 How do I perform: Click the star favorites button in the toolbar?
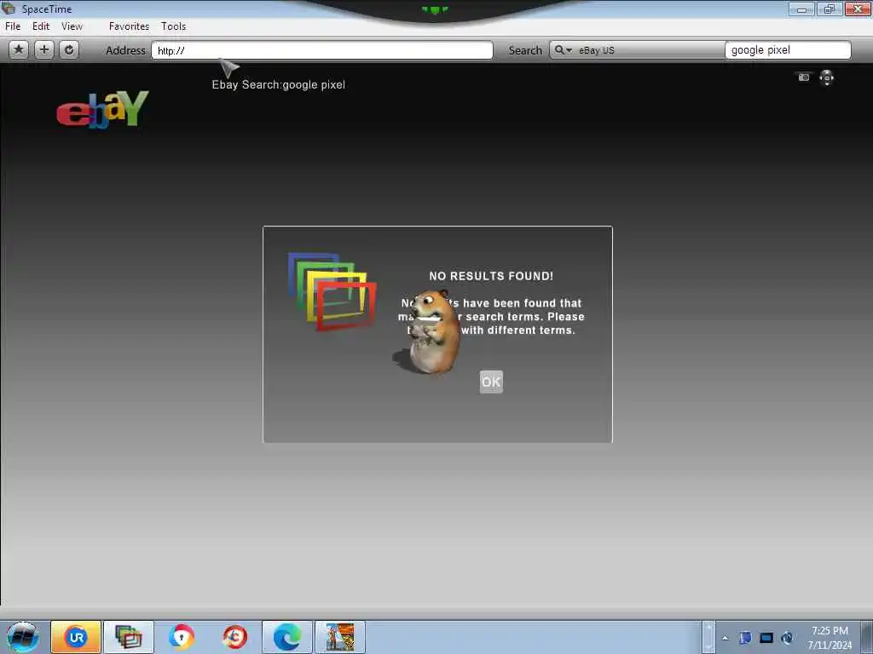(x=19, y=50)
